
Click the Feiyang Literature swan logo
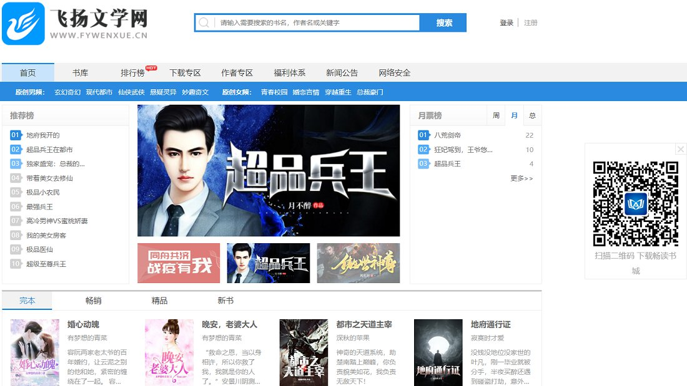tap(23, 24)
